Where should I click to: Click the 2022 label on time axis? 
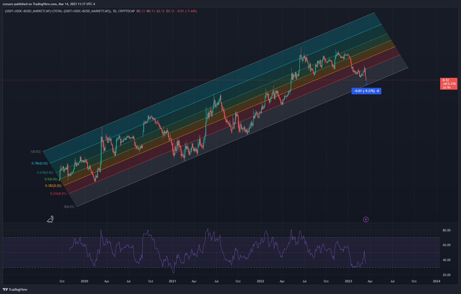[x=260, y=281]
